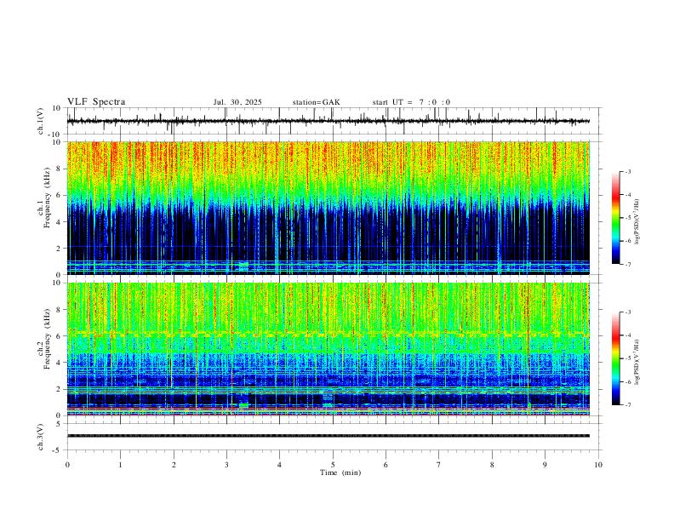The image size is (674, 521).
Task: Click the ch.1 spectrogram panel
Action: tap(328, 208)
